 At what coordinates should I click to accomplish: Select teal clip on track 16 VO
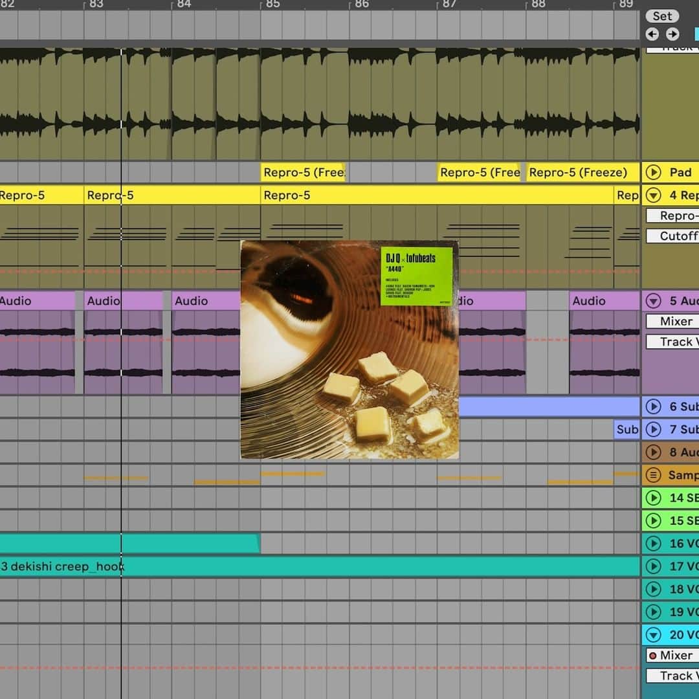[129, 544]
